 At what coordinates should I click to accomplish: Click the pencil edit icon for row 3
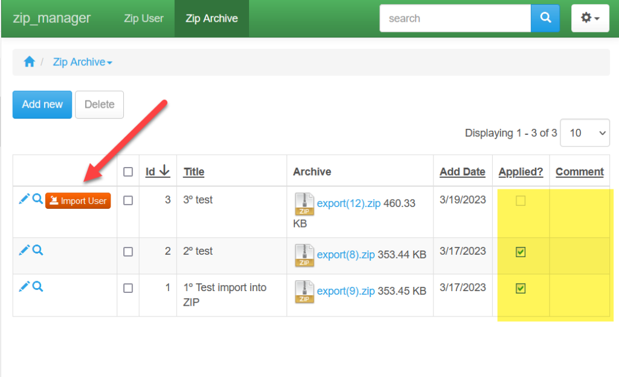pos(24,199)
